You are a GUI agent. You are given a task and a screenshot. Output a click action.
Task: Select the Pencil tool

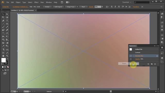click(7, 27)
